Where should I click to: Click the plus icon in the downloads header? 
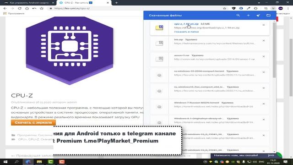[x=248, y=15]
